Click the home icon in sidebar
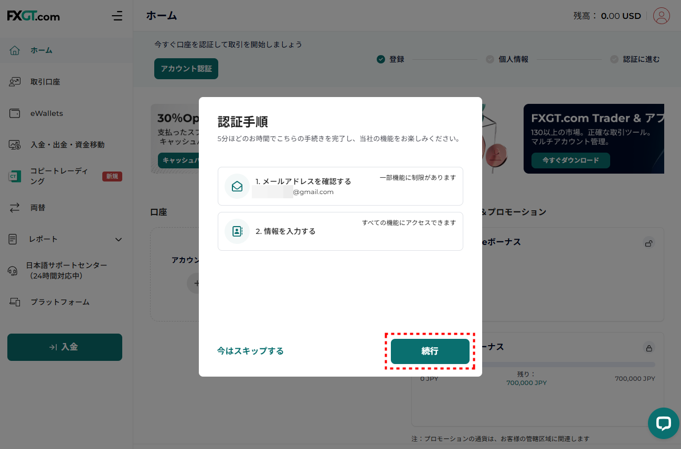This screenshot has height=449, width=681. (15, 50)
